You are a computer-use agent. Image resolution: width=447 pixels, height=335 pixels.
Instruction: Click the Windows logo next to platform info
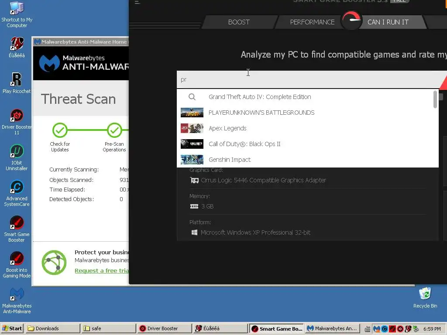(194, 232)
